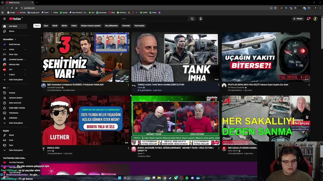The width and height of the screenshot is (323, 181).
Task: Select Yeni öneriler filter chip
Action: [139, 26]
